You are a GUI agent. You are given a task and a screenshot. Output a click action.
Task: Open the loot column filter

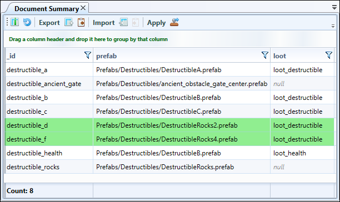329,55
